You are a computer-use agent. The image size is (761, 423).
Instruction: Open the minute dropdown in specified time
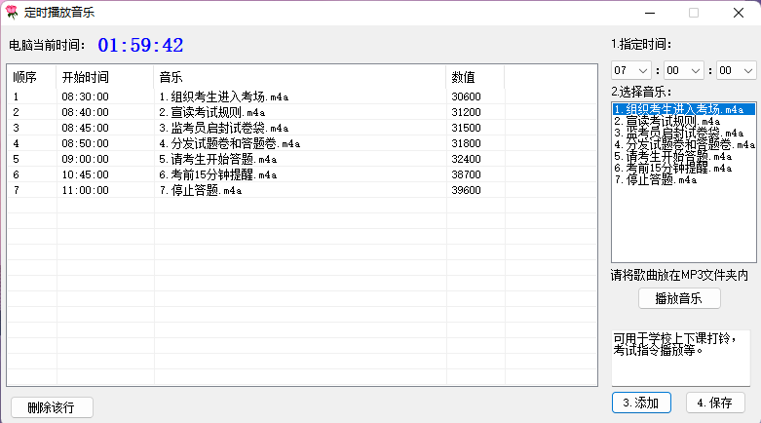[683, 71]
